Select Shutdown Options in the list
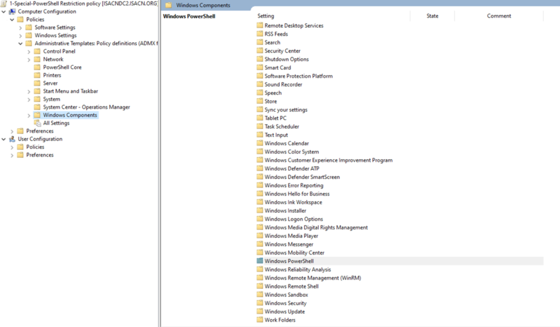560x327 pixels. tap(286, 59)
